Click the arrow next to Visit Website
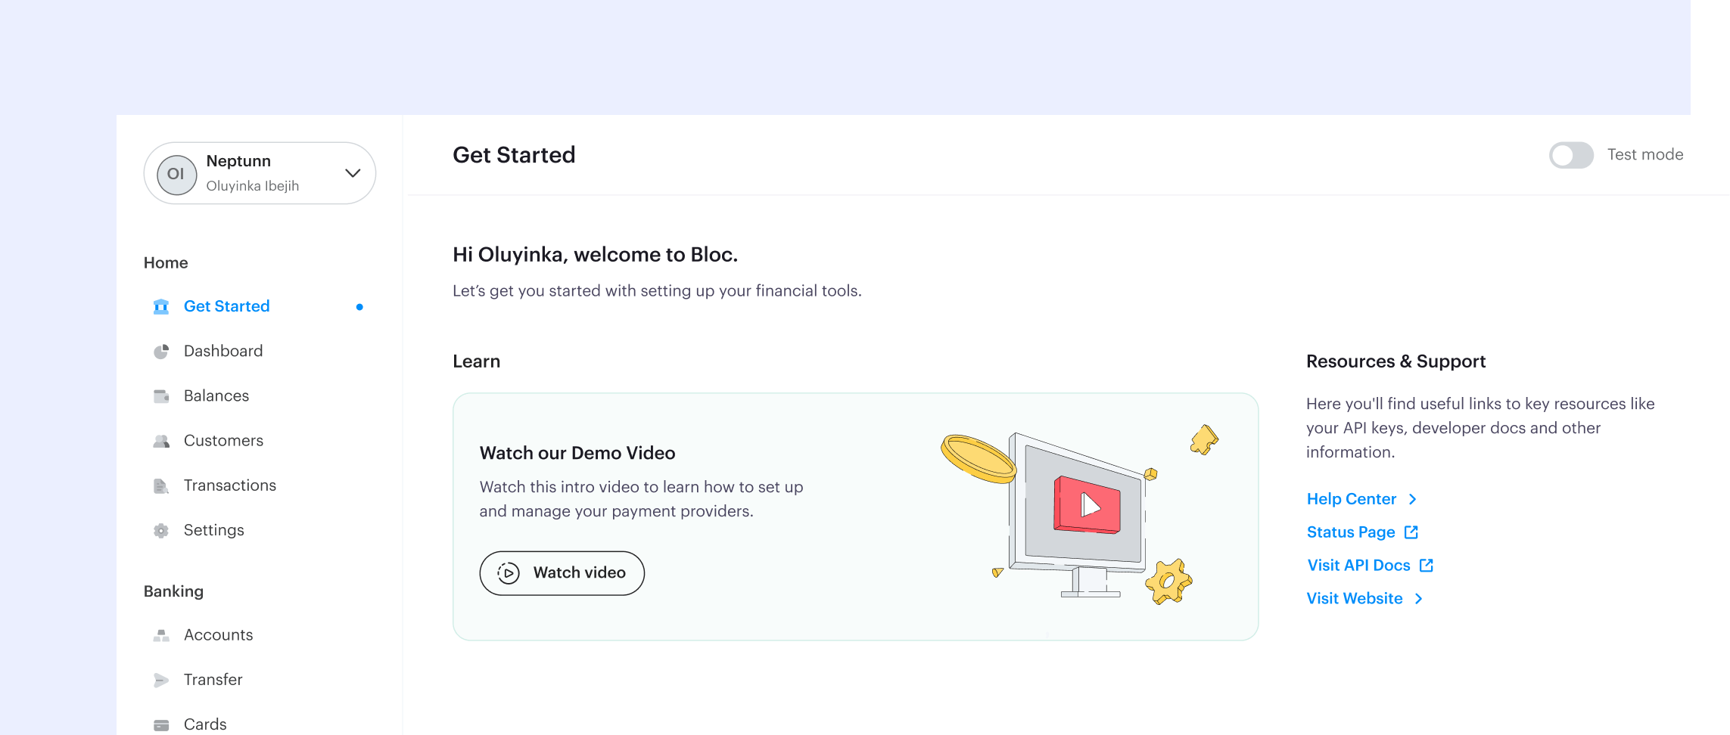This screenshot has width=1730, height=735. pyautogui.click(x=1419, y=599)
